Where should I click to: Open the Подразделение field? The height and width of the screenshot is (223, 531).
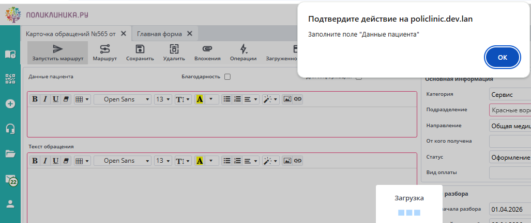point(510,110)
